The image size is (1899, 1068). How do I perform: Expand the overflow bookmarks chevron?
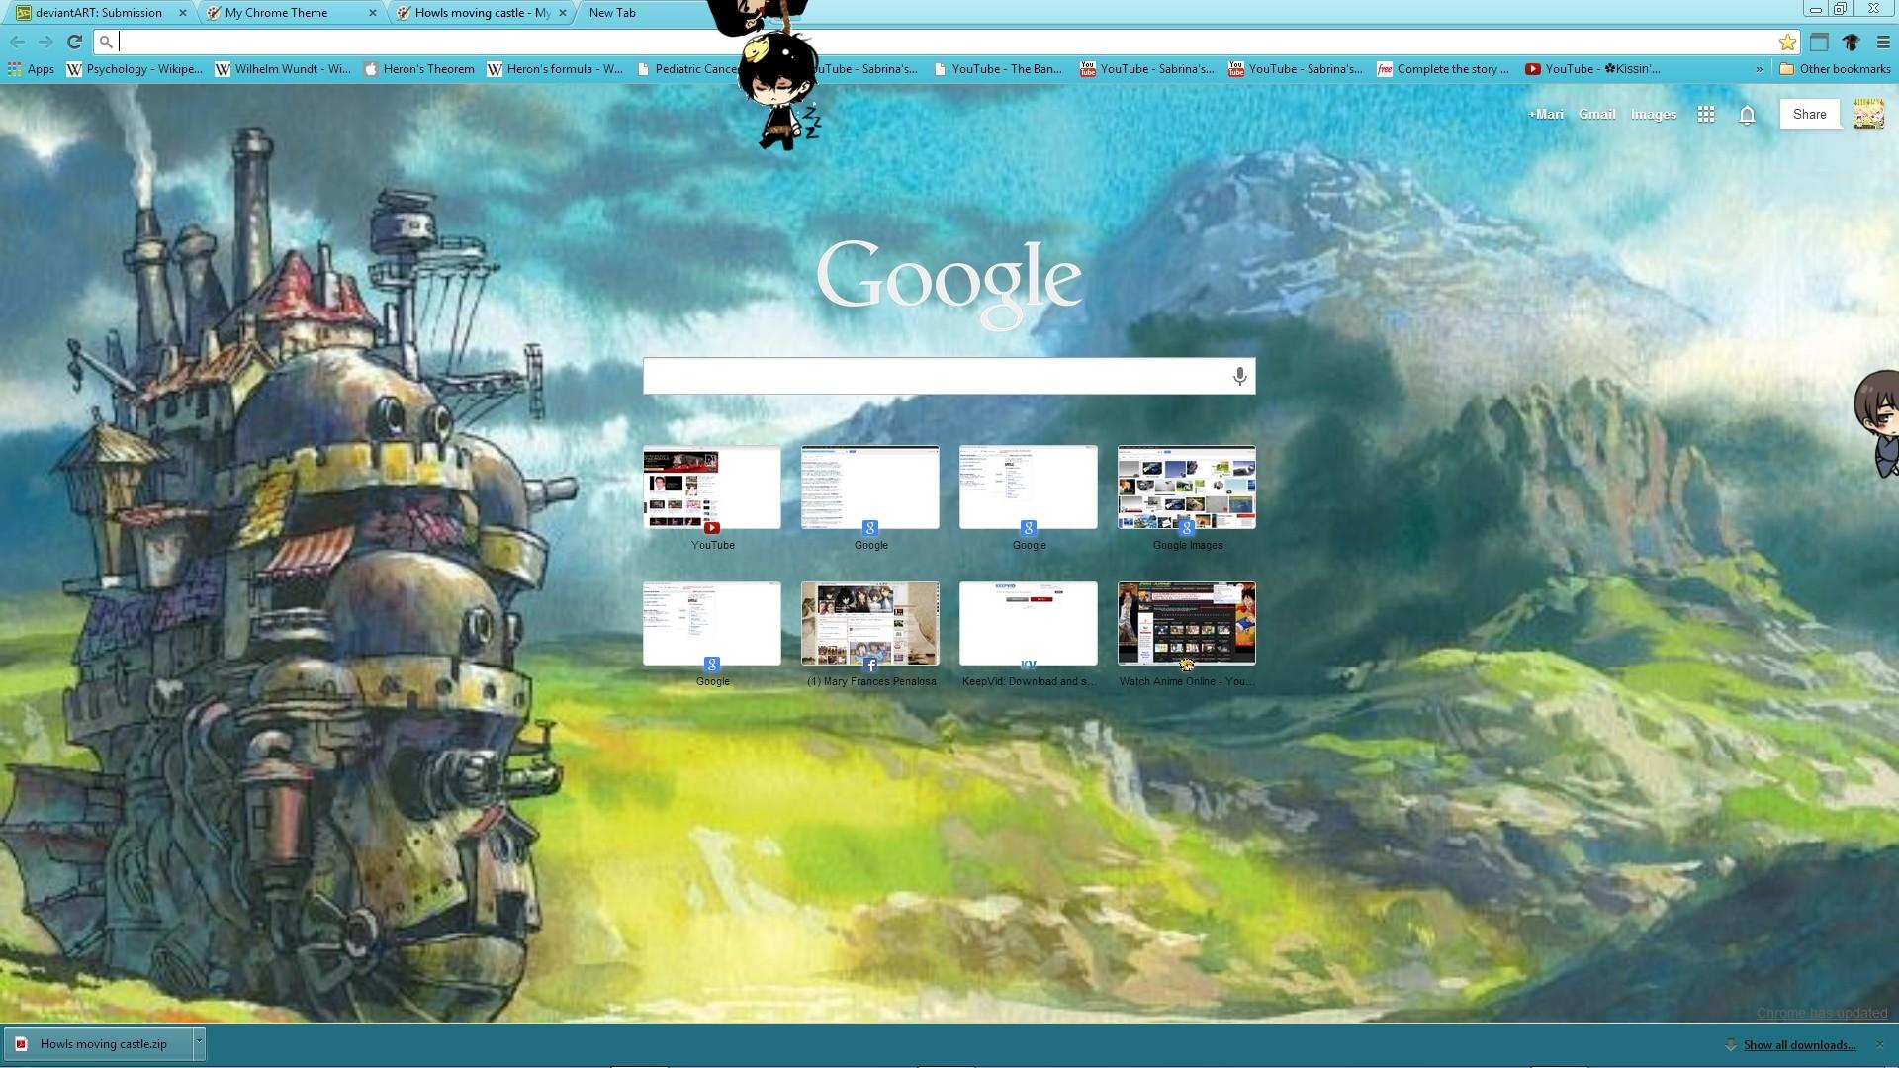1759,69
